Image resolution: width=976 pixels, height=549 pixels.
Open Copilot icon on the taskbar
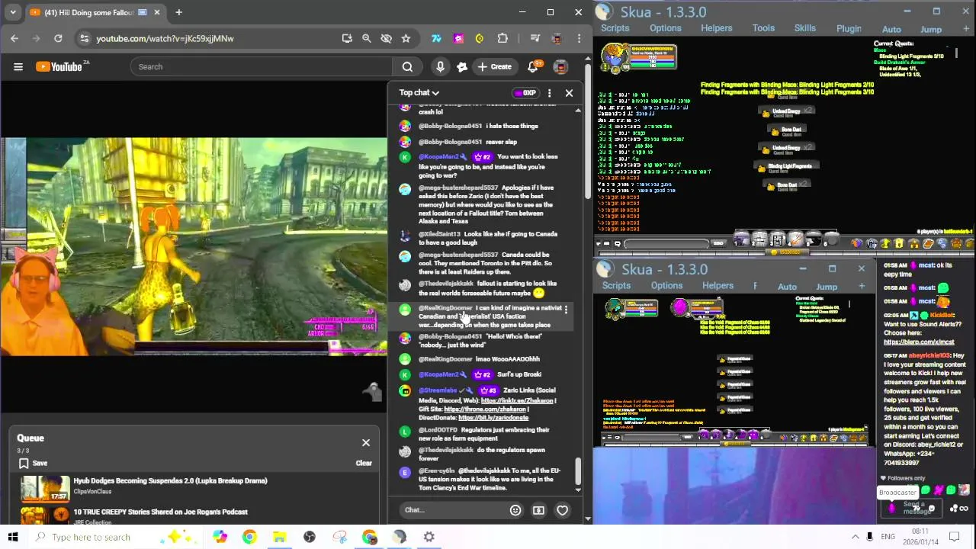coord(220,537)
